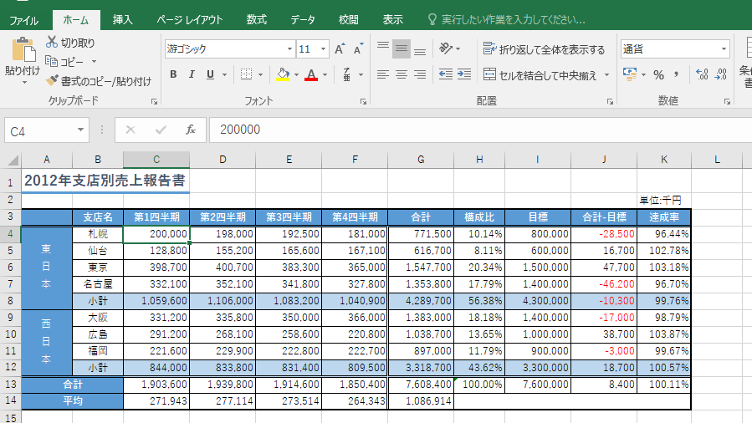Click the formula bar showing 200000
The width and height of the screenshot is (752, 423).
[480, 130]
